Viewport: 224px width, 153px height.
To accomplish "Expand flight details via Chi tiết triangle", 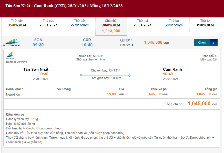I will coord(133,45).
